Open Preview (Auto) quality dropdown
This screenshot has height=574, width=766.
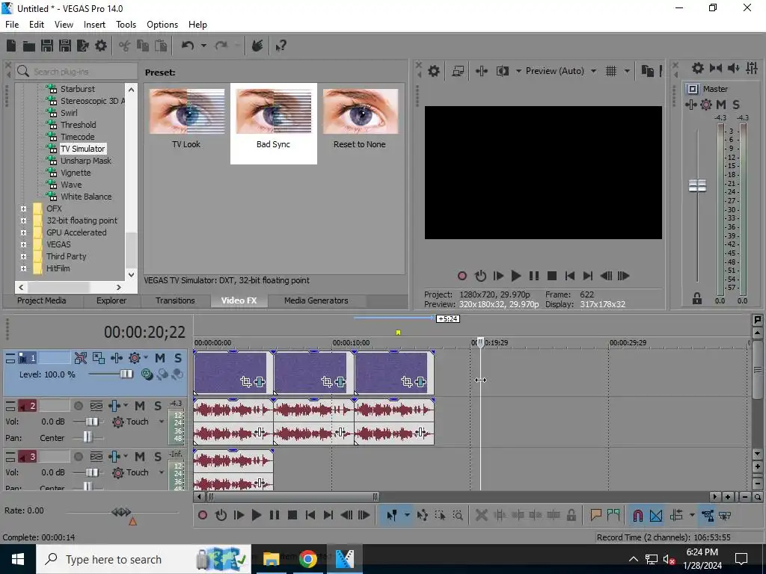(x=593, y=71)
